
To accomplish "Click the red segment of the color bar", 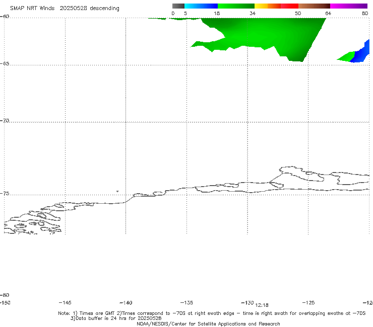I will [x=289, y=6].
